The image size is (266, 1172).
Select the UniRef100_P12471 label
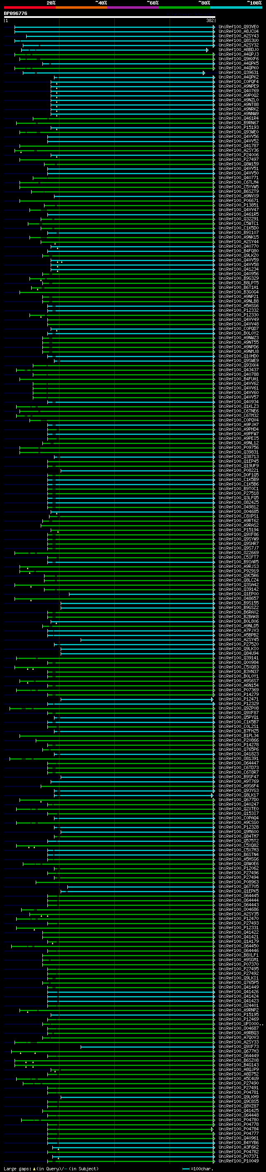(x=239, y=699)
